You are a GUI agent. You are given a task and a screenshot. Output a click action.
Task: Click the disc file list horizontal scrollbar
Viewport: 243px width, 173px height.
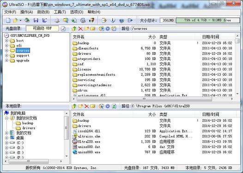click(144, 99)
